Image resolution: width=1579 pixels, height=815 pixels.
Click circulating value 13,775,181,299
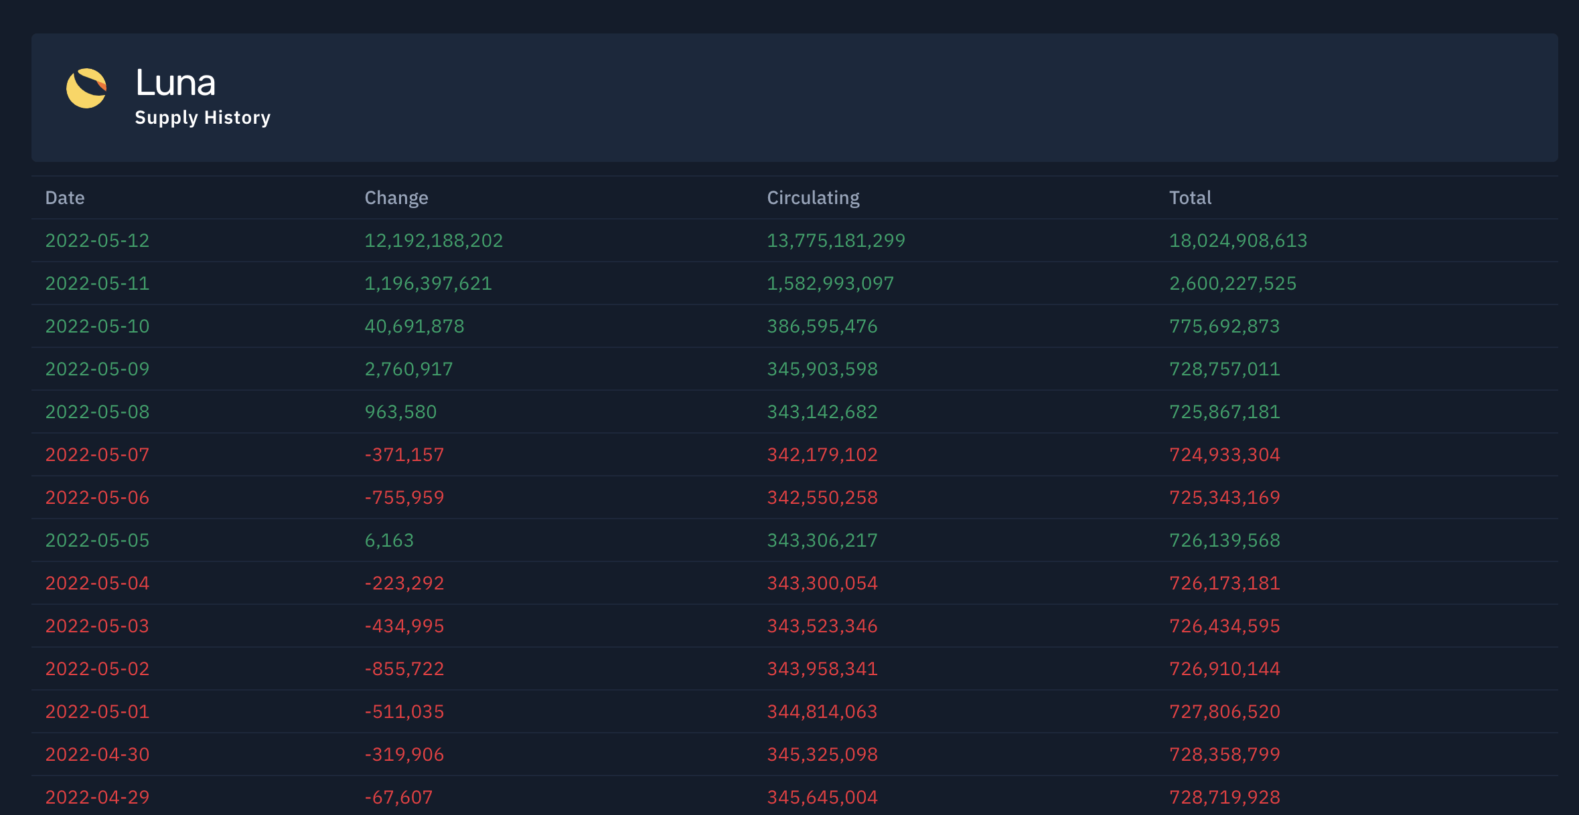tap(836, 241)
